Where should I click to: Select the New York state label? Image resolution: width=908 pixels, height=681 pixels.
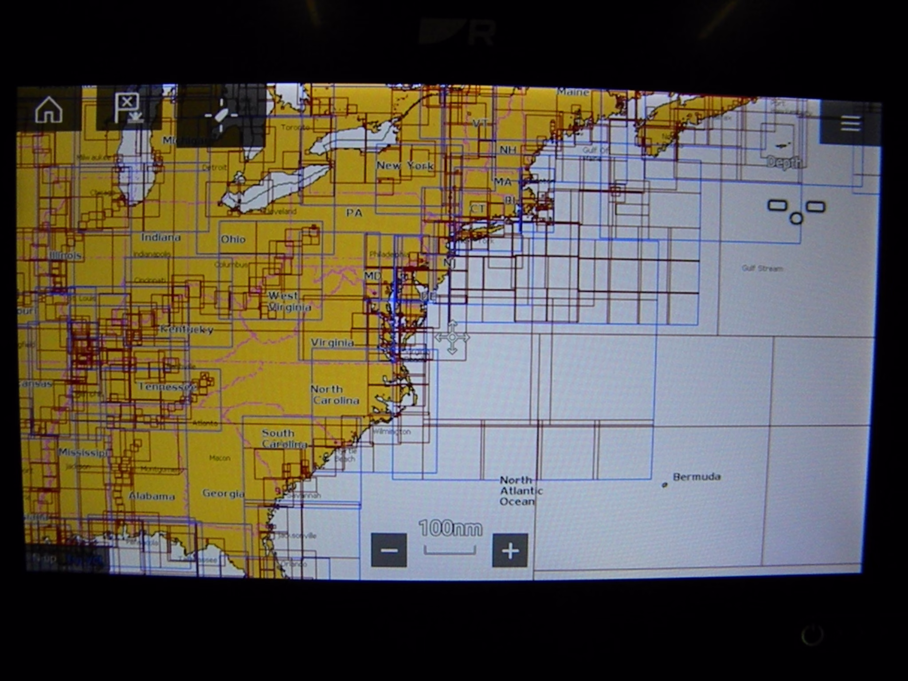[405, 166]
